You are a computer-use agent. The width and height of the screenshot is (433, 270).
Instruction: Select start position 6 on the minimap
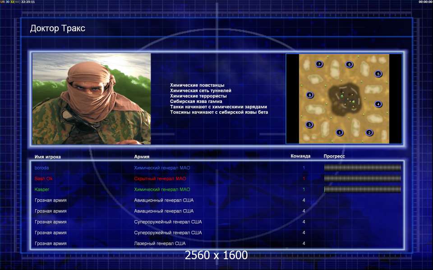[349, 64]
